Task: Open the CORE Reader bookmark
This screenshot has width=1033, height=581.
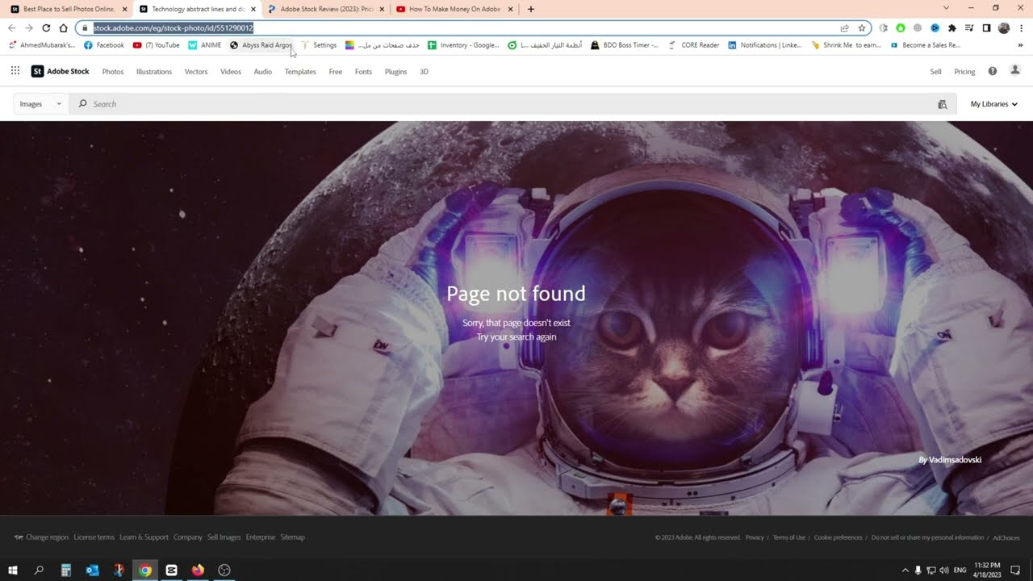Action: (x=693, y=45)
